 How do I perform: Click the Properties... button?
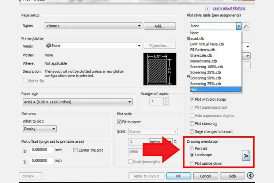(160, 45)
